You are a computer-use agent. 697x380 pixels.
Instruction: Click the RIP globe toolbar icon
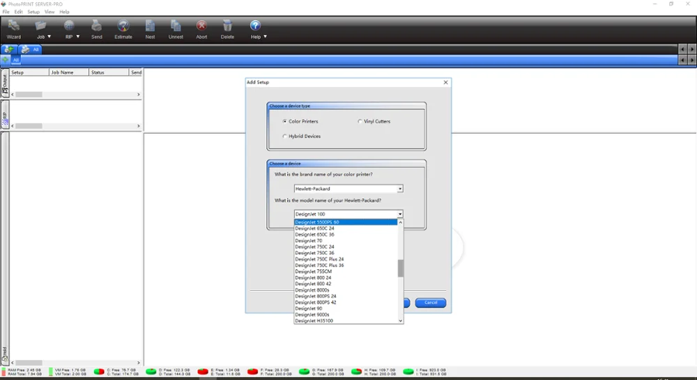(x=69, y=26)
